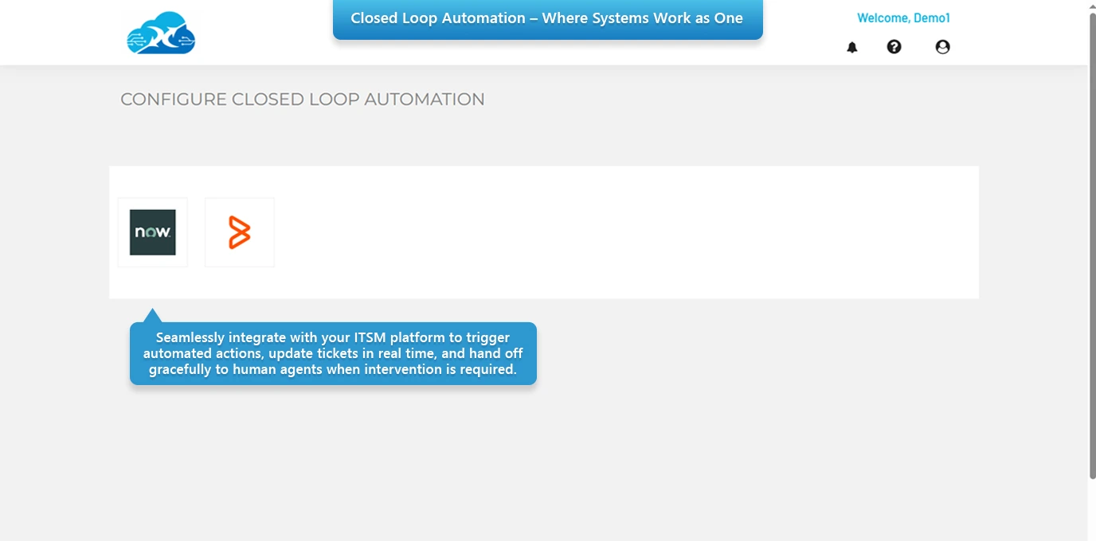Click the Configure Closed Loop Automation heading
Viewport: 1096px width, 541px height.
tap(302, 99)
